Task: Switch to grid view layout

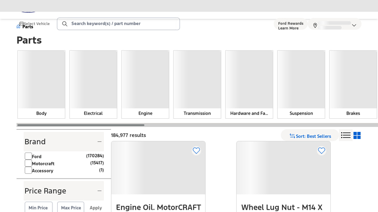Action: tap(357, 135)
